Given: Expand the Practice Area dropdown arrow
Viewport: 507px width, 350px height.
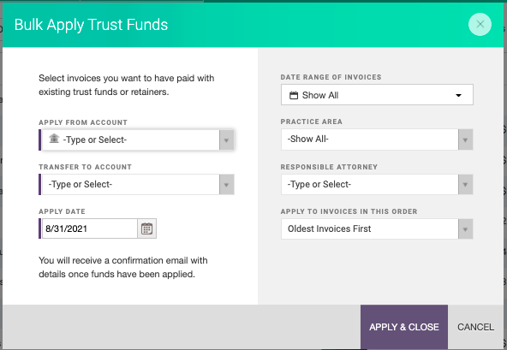Looking at the screenshot, I should (465, 139).
